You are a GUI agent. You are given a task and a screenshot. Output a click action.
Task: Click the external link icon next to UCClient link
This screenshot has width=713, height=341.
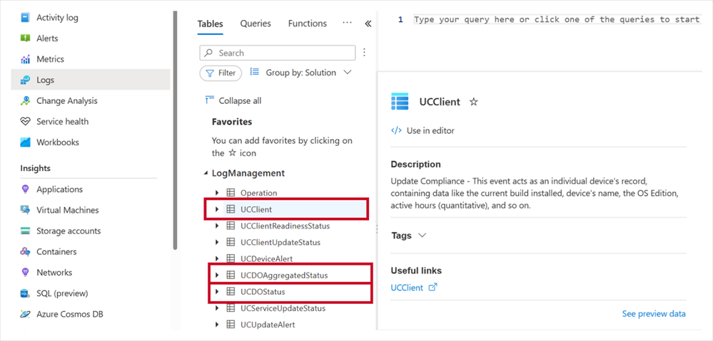click(x=433, y=287)
